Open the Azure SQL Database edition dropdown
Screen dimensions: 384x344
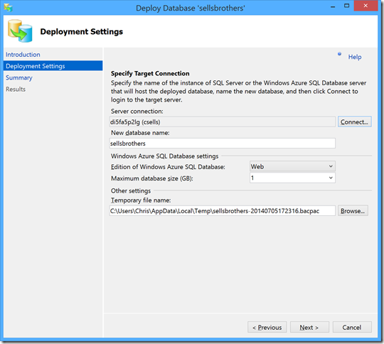pos(292,166)
